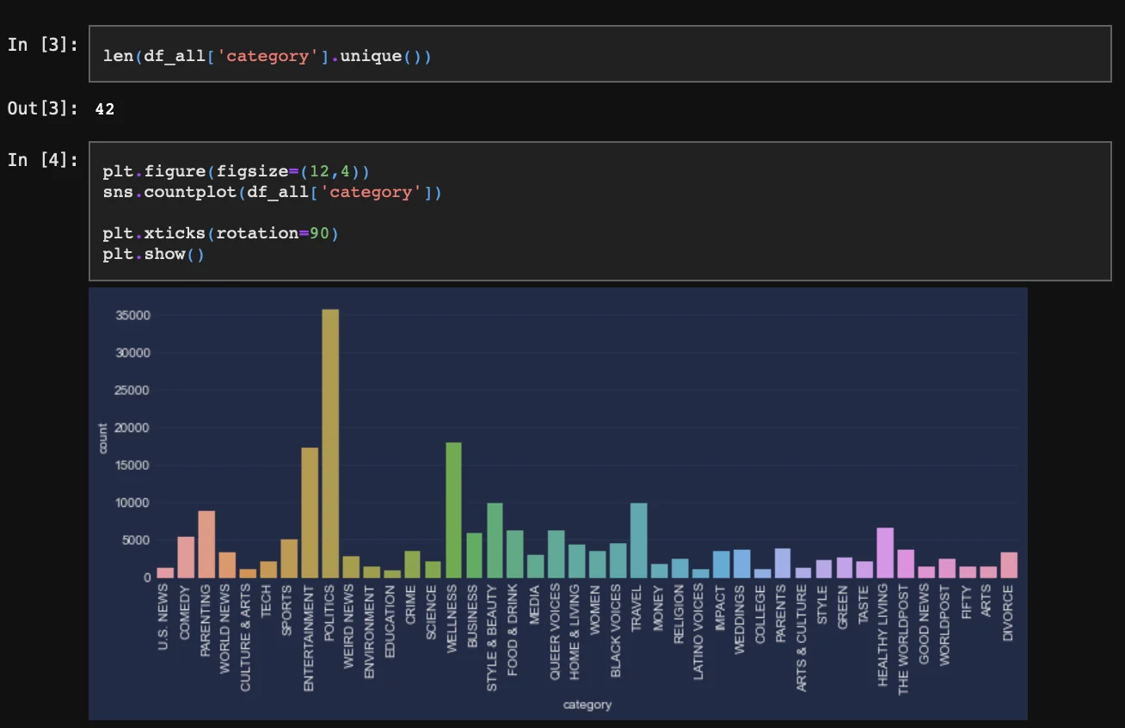Click the 35000 y-axis tick label
Screen dimensions: 1125x728
(x=133, y=316)
